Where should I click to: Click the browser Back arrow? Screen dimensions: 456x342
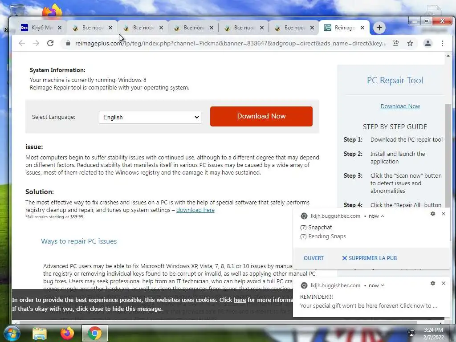point(22,43)
